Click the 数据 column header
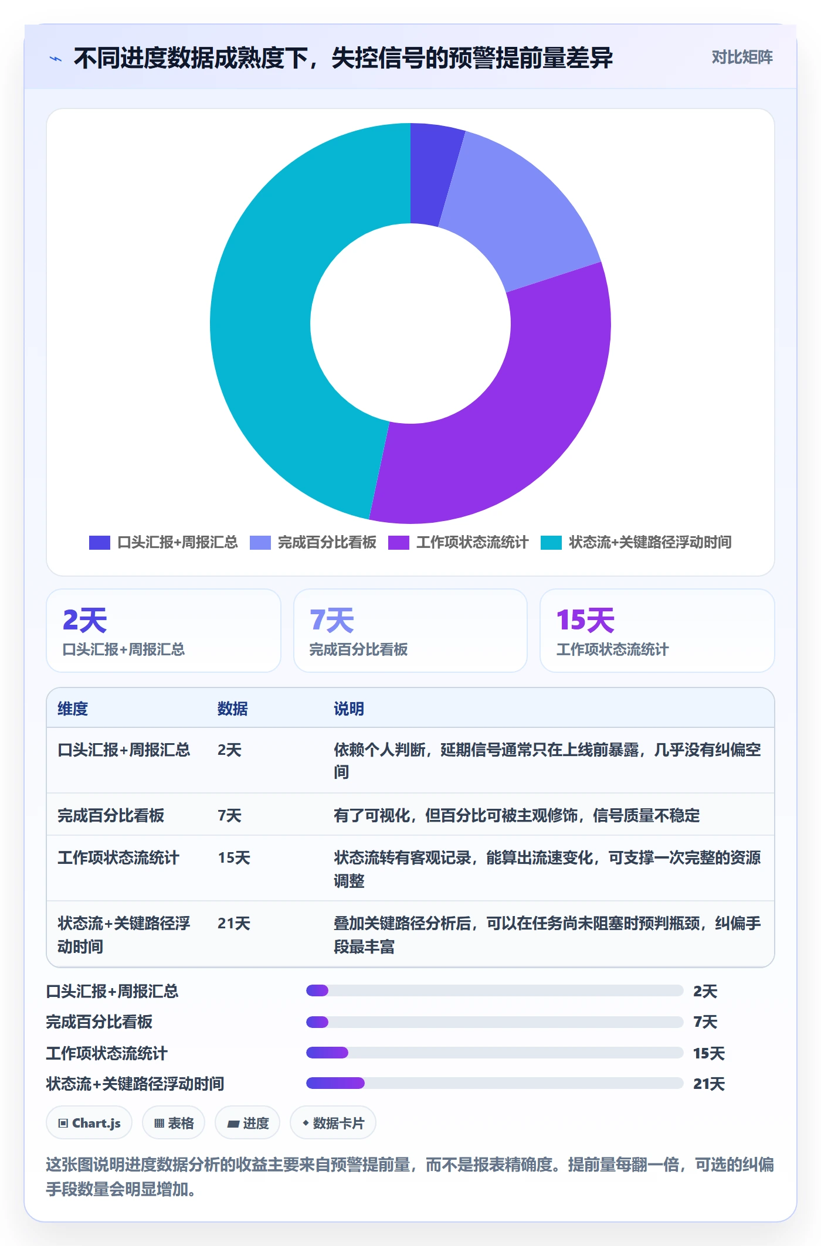Screen dimensions: 821x1246 coord(233,709)
